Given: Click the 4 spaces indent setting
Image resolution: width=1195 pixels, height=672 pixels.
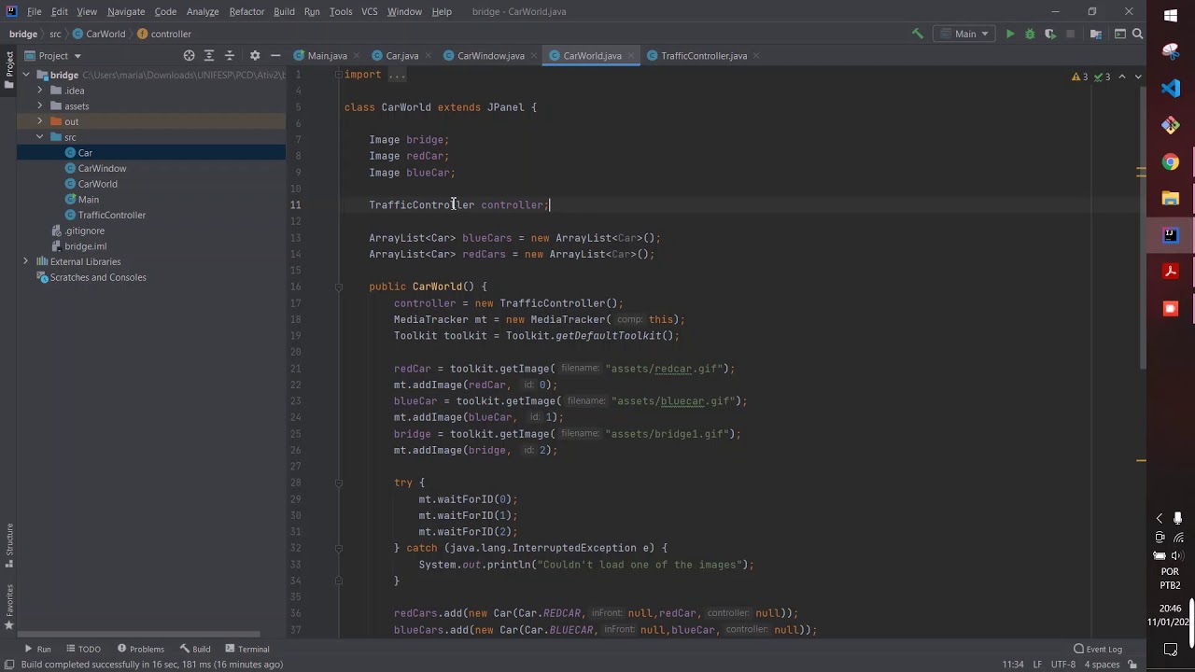Looking at the screenshot, I should (1102, 665).
